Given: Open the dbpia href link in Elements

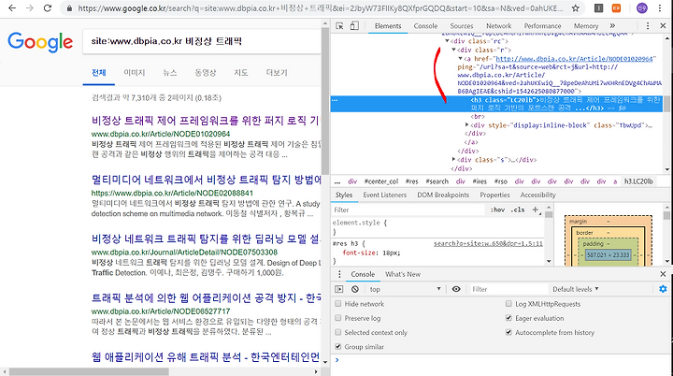Looking at the screenshot, I should tap(574, 59).
